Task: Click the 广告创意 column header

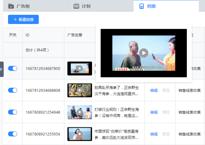Action: (x=75, y=35)
